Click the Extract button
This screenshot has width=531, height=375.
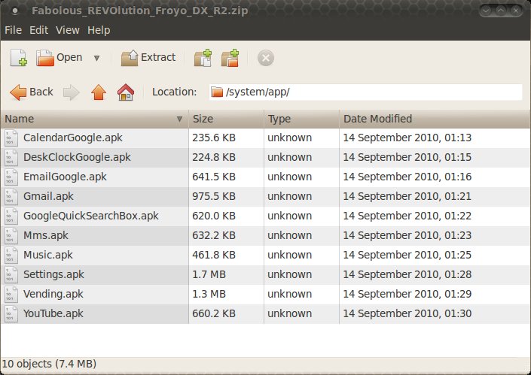click(148, 58)
